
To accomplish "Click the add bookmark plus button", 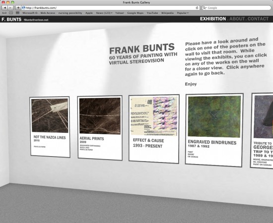I will point(18,7).
